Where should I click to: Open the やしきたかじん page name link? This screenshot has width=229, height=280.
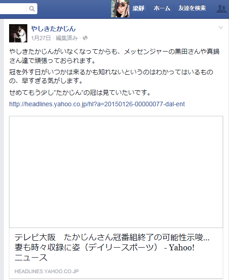coord(53,29)
